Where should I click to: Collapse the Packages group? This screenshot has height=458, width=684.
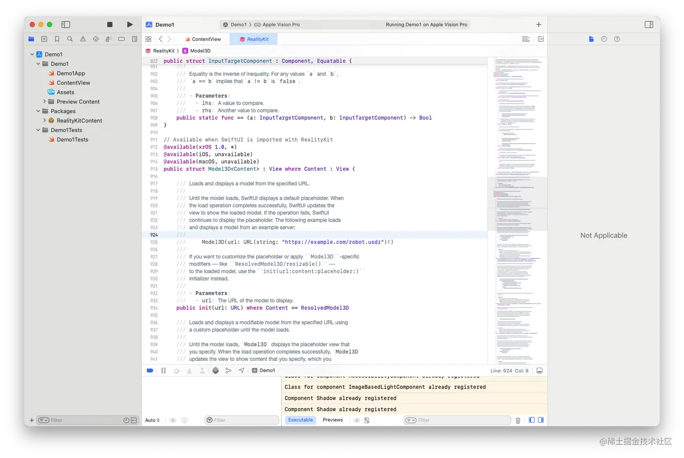[38, 111]
